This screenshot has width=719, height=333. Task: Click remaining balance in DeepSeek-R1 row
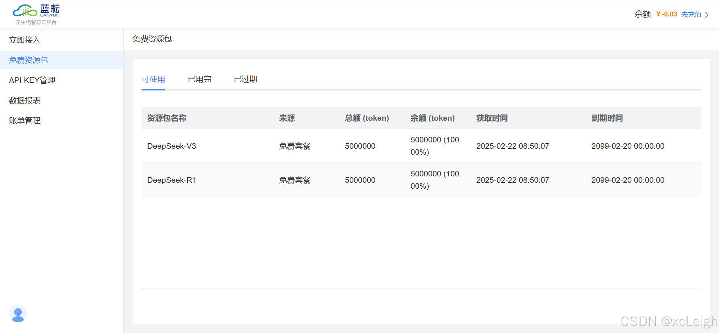click(x=436, y=180)
